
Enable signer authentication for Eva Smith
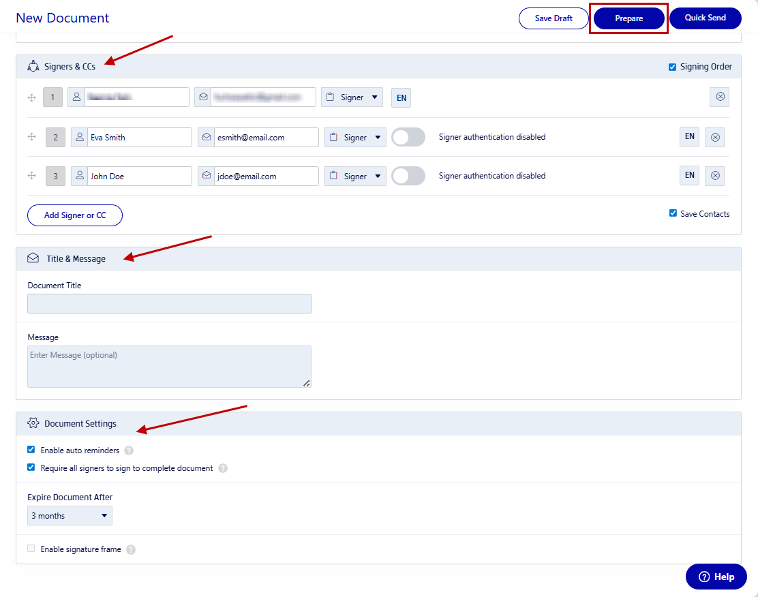point(408,137)
